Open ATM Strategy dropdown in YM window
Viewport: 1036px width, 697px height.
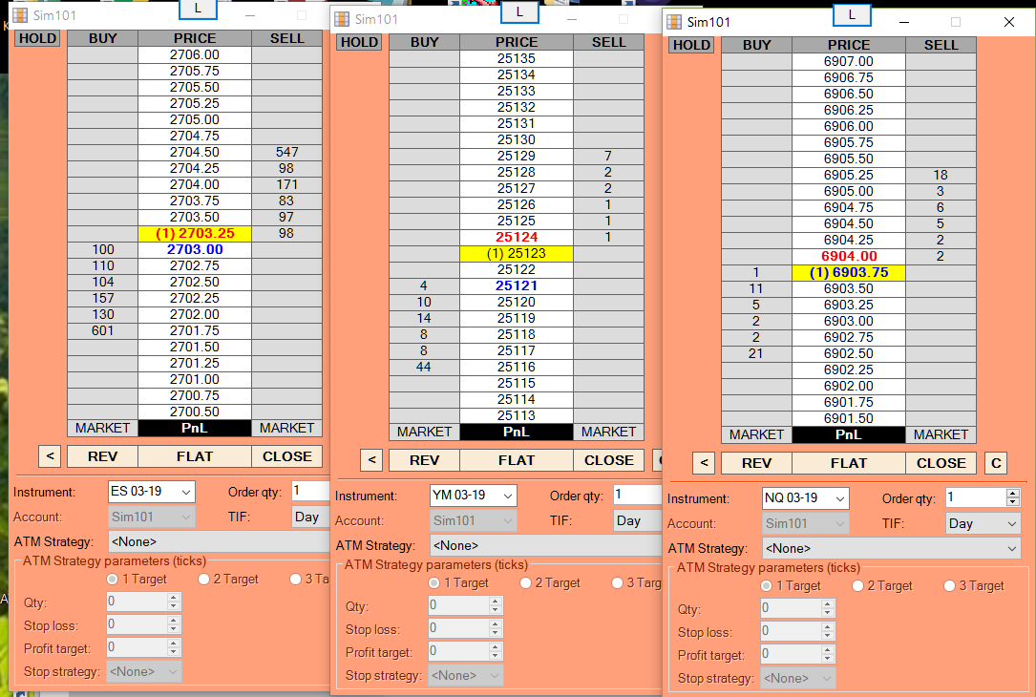546,546
